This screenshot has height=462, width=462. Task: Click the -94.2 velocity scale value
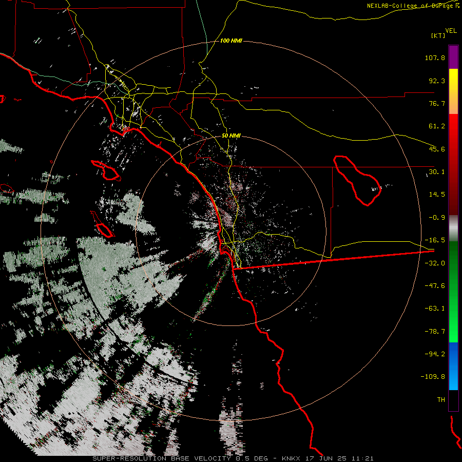pos(435,354)
